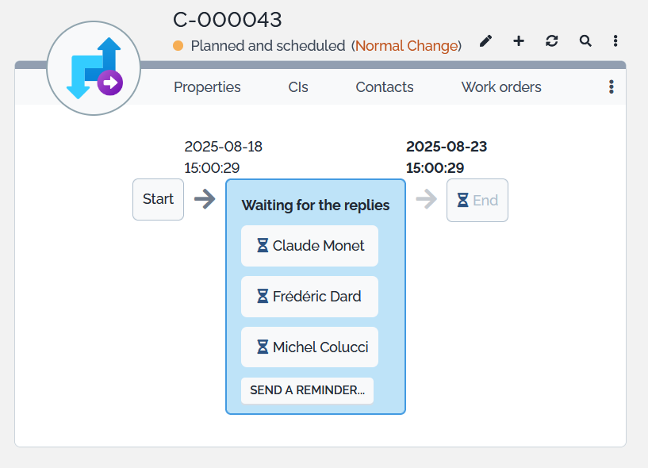Select the Contacts tab
The height and width of the screenshot is (468, 648).
click(x=385, y=87)
